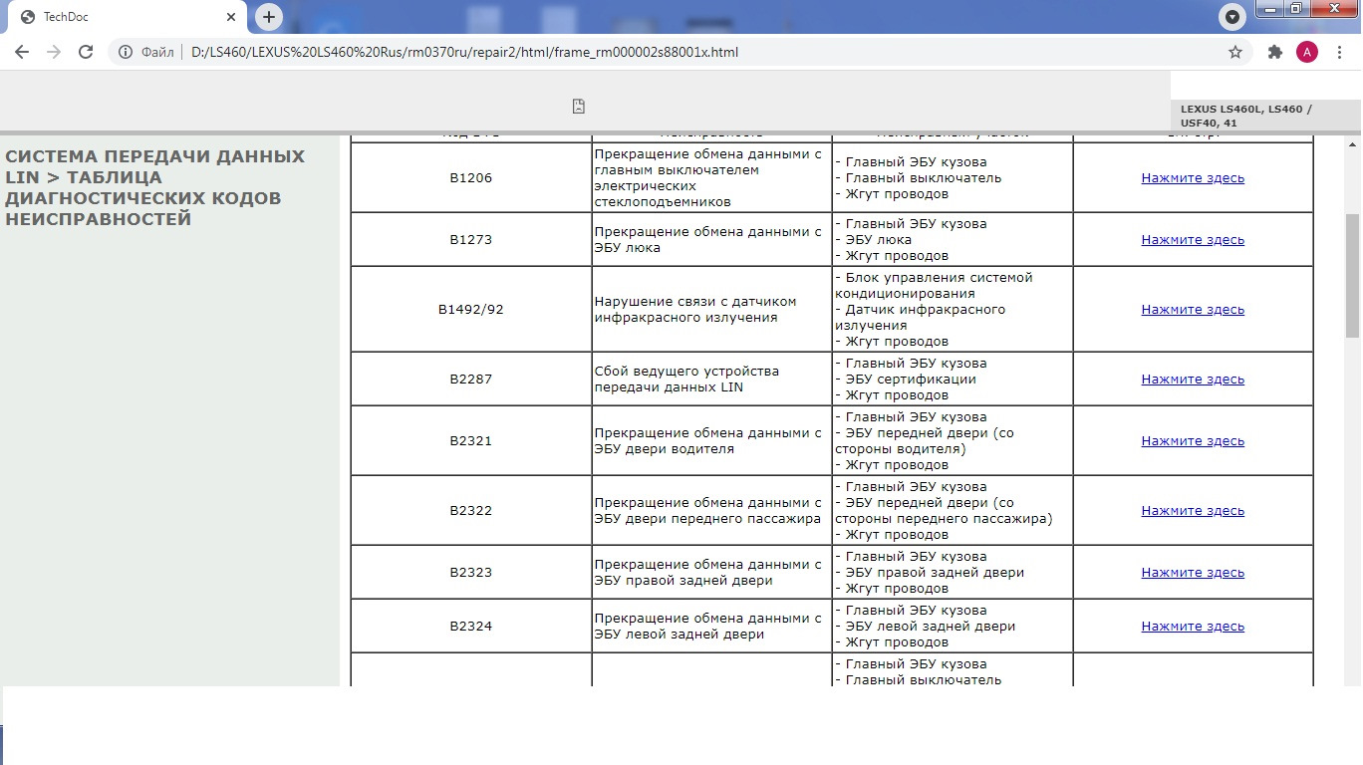Select the TechDoc tab
The height and width of the screenshot is (765, 1363).
tap(127, 17)
